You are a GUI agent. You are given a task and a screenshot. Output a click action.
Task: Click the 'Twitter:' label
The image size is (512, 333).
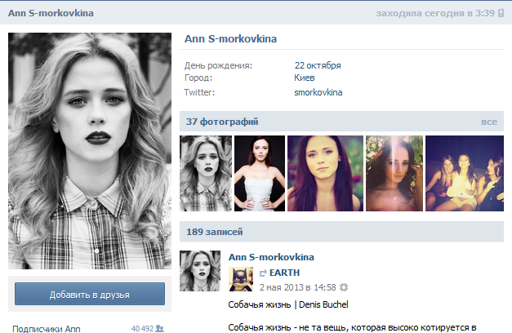click(x=199, y=92)
